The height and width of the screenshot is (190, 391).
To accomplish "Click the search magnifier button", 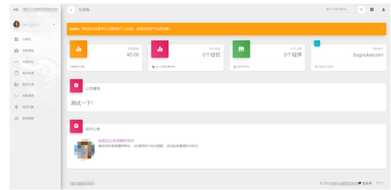I will pyautogui.click(x=361, y=10).
